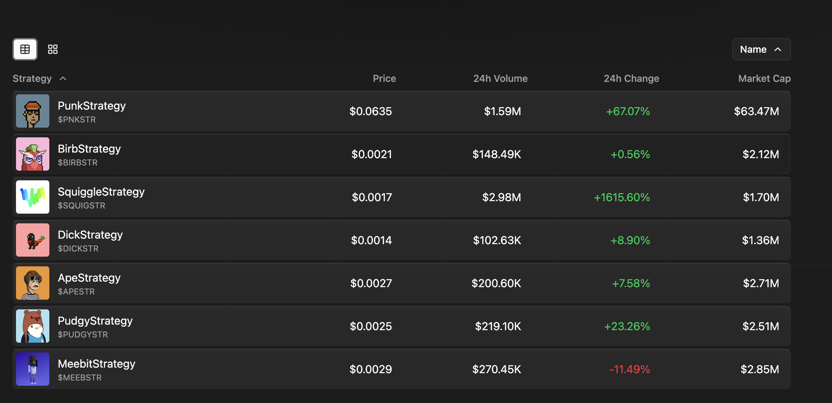Click SquiggleStrategy squiggle avatar icon
The image size is (832, 403).
click(x=33, y=197)
